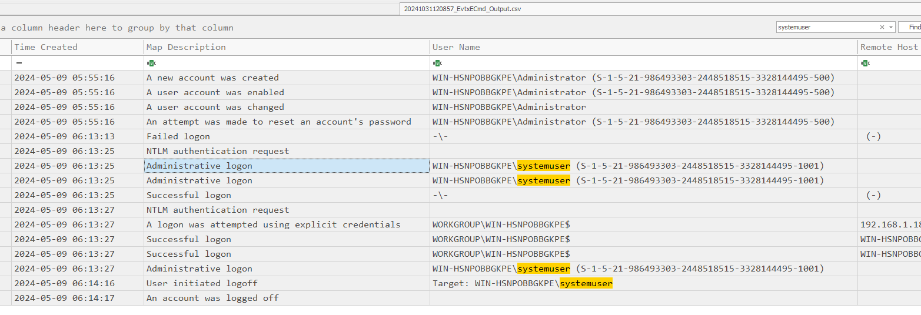The image size is (921, 315).
Task: Select the 'A new account was created' row
Action: (212, 78)
